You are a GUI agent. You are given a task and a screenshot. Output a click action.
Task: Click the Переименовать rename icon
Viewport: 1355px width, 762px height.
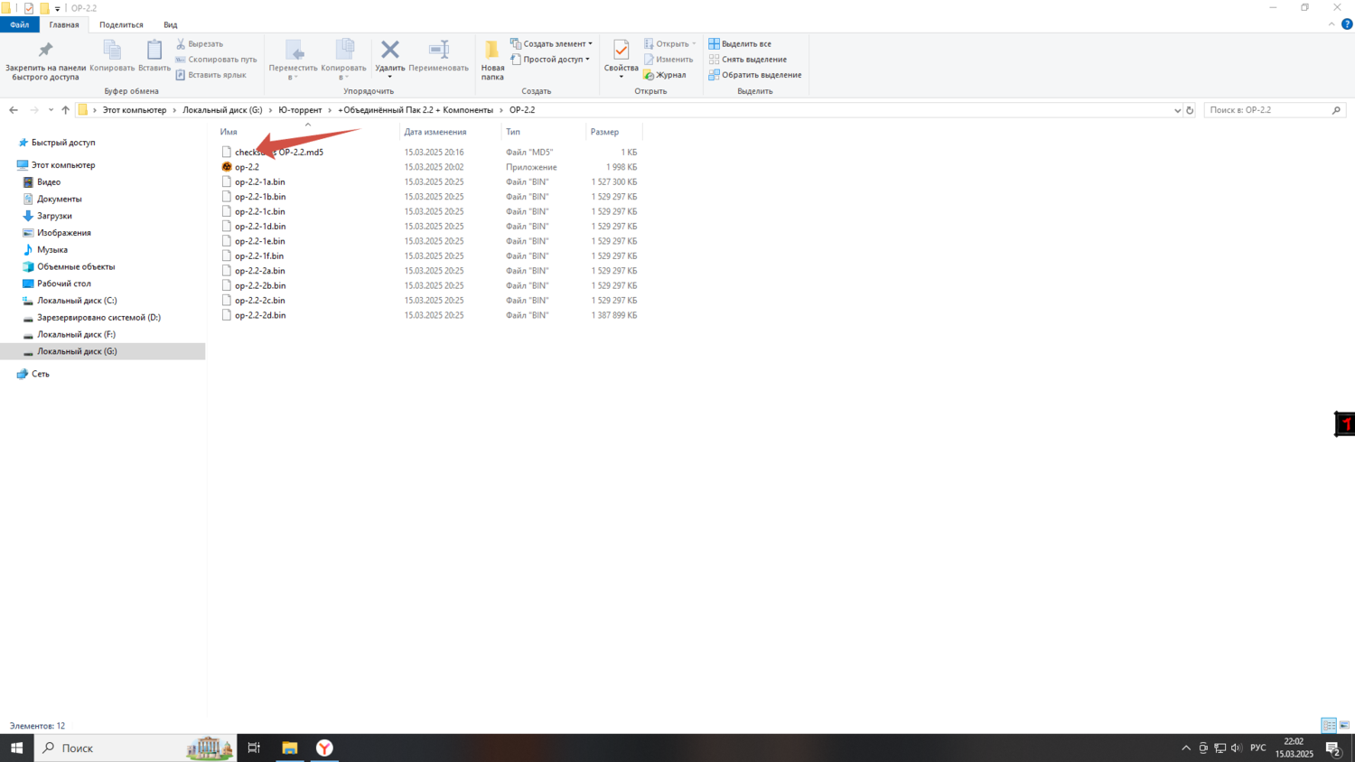click(439, 56)
